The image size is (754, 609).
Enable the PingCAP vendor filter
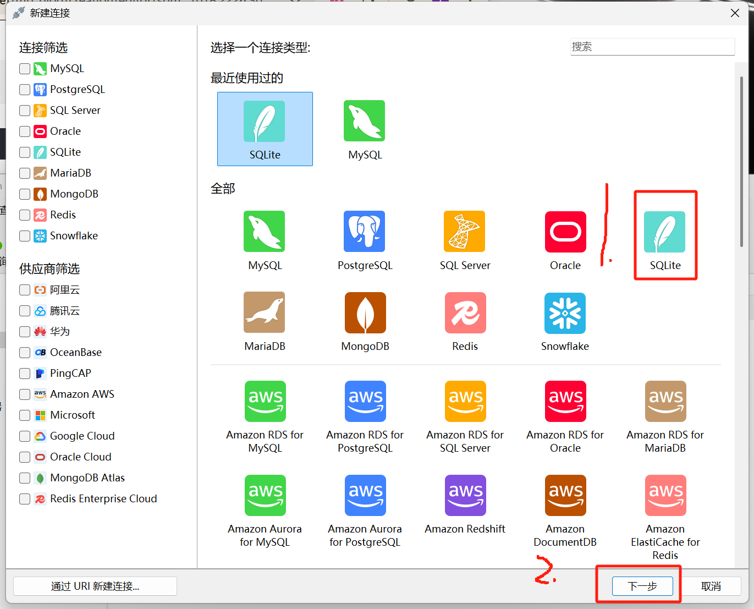(25, 374)
